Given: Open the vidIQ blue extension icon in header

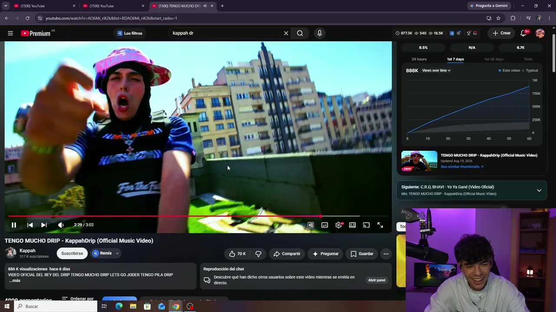Looking at the screenshot, I should pyautogui.click(x=452, y=33).
